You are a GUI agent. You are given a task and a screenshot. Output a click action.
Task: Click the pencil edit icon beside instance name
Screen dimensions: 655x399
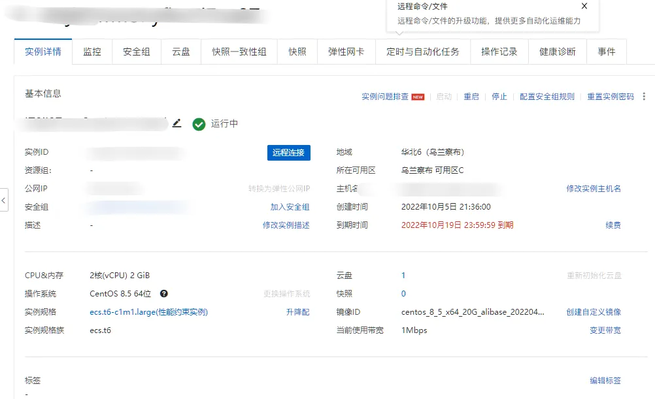[176, 123]
